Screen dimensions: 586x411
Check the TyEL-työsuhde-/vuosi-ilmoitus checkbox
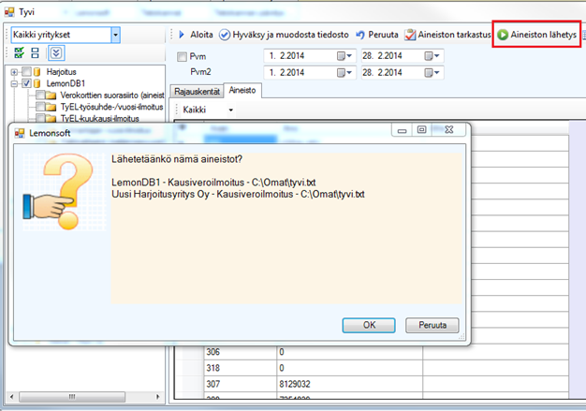(x=41, y=107)
